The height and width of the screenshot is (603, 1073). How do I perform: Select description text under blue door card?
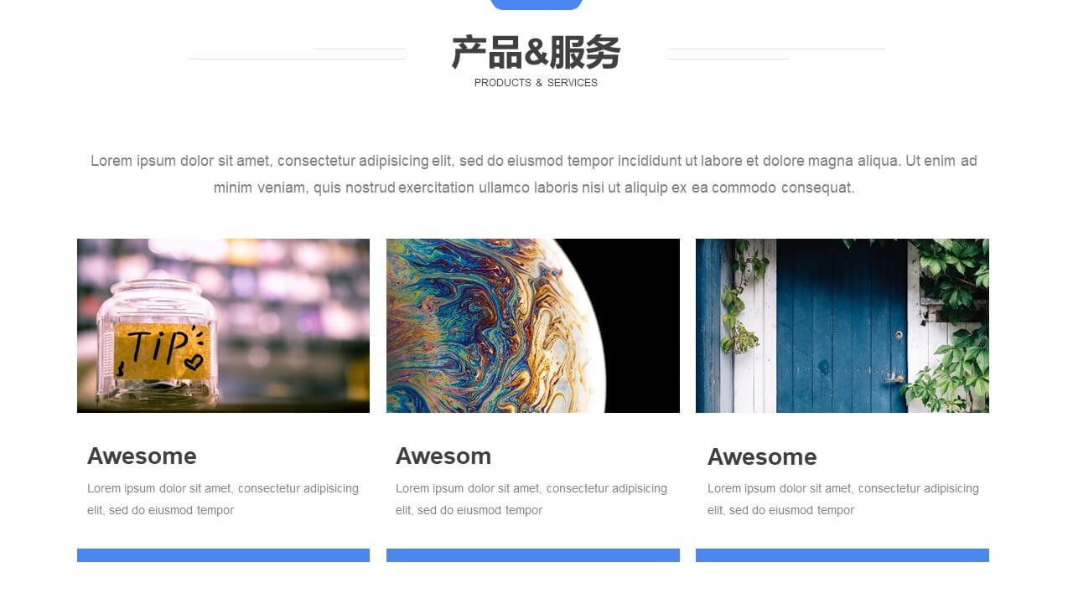843,499
